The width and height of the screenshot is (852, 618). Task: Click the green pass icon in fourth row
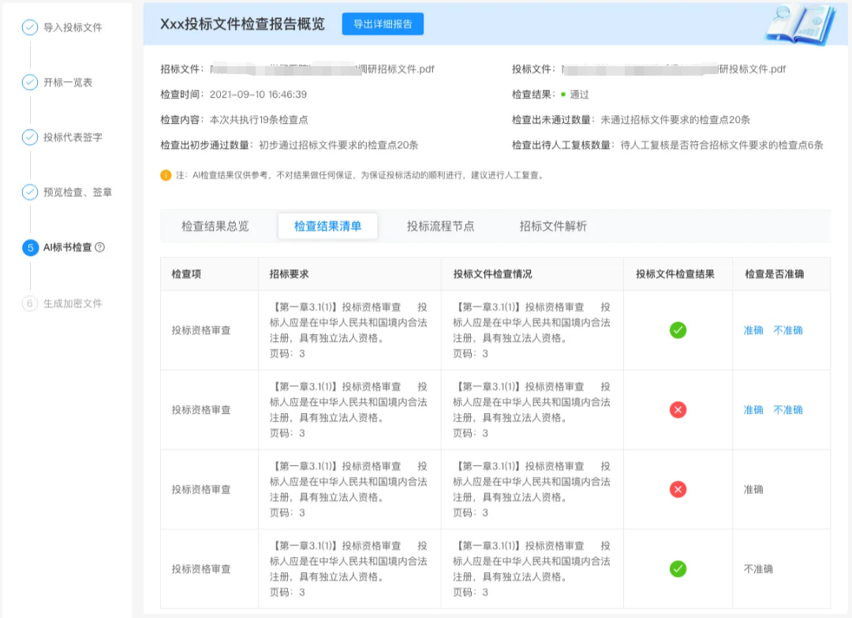[x=678, y=568]
